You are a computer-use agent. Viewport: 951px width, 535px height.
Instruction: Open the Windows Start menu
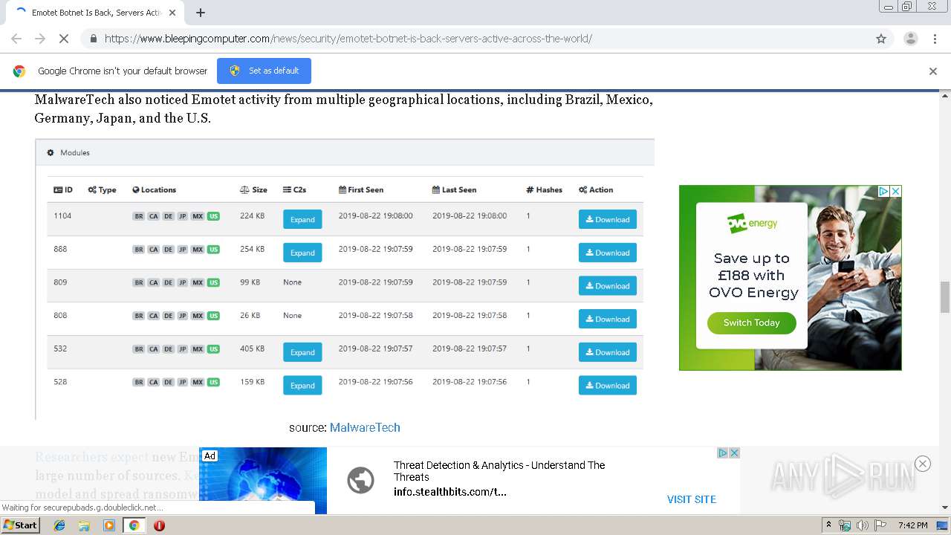tap(20, 525)
